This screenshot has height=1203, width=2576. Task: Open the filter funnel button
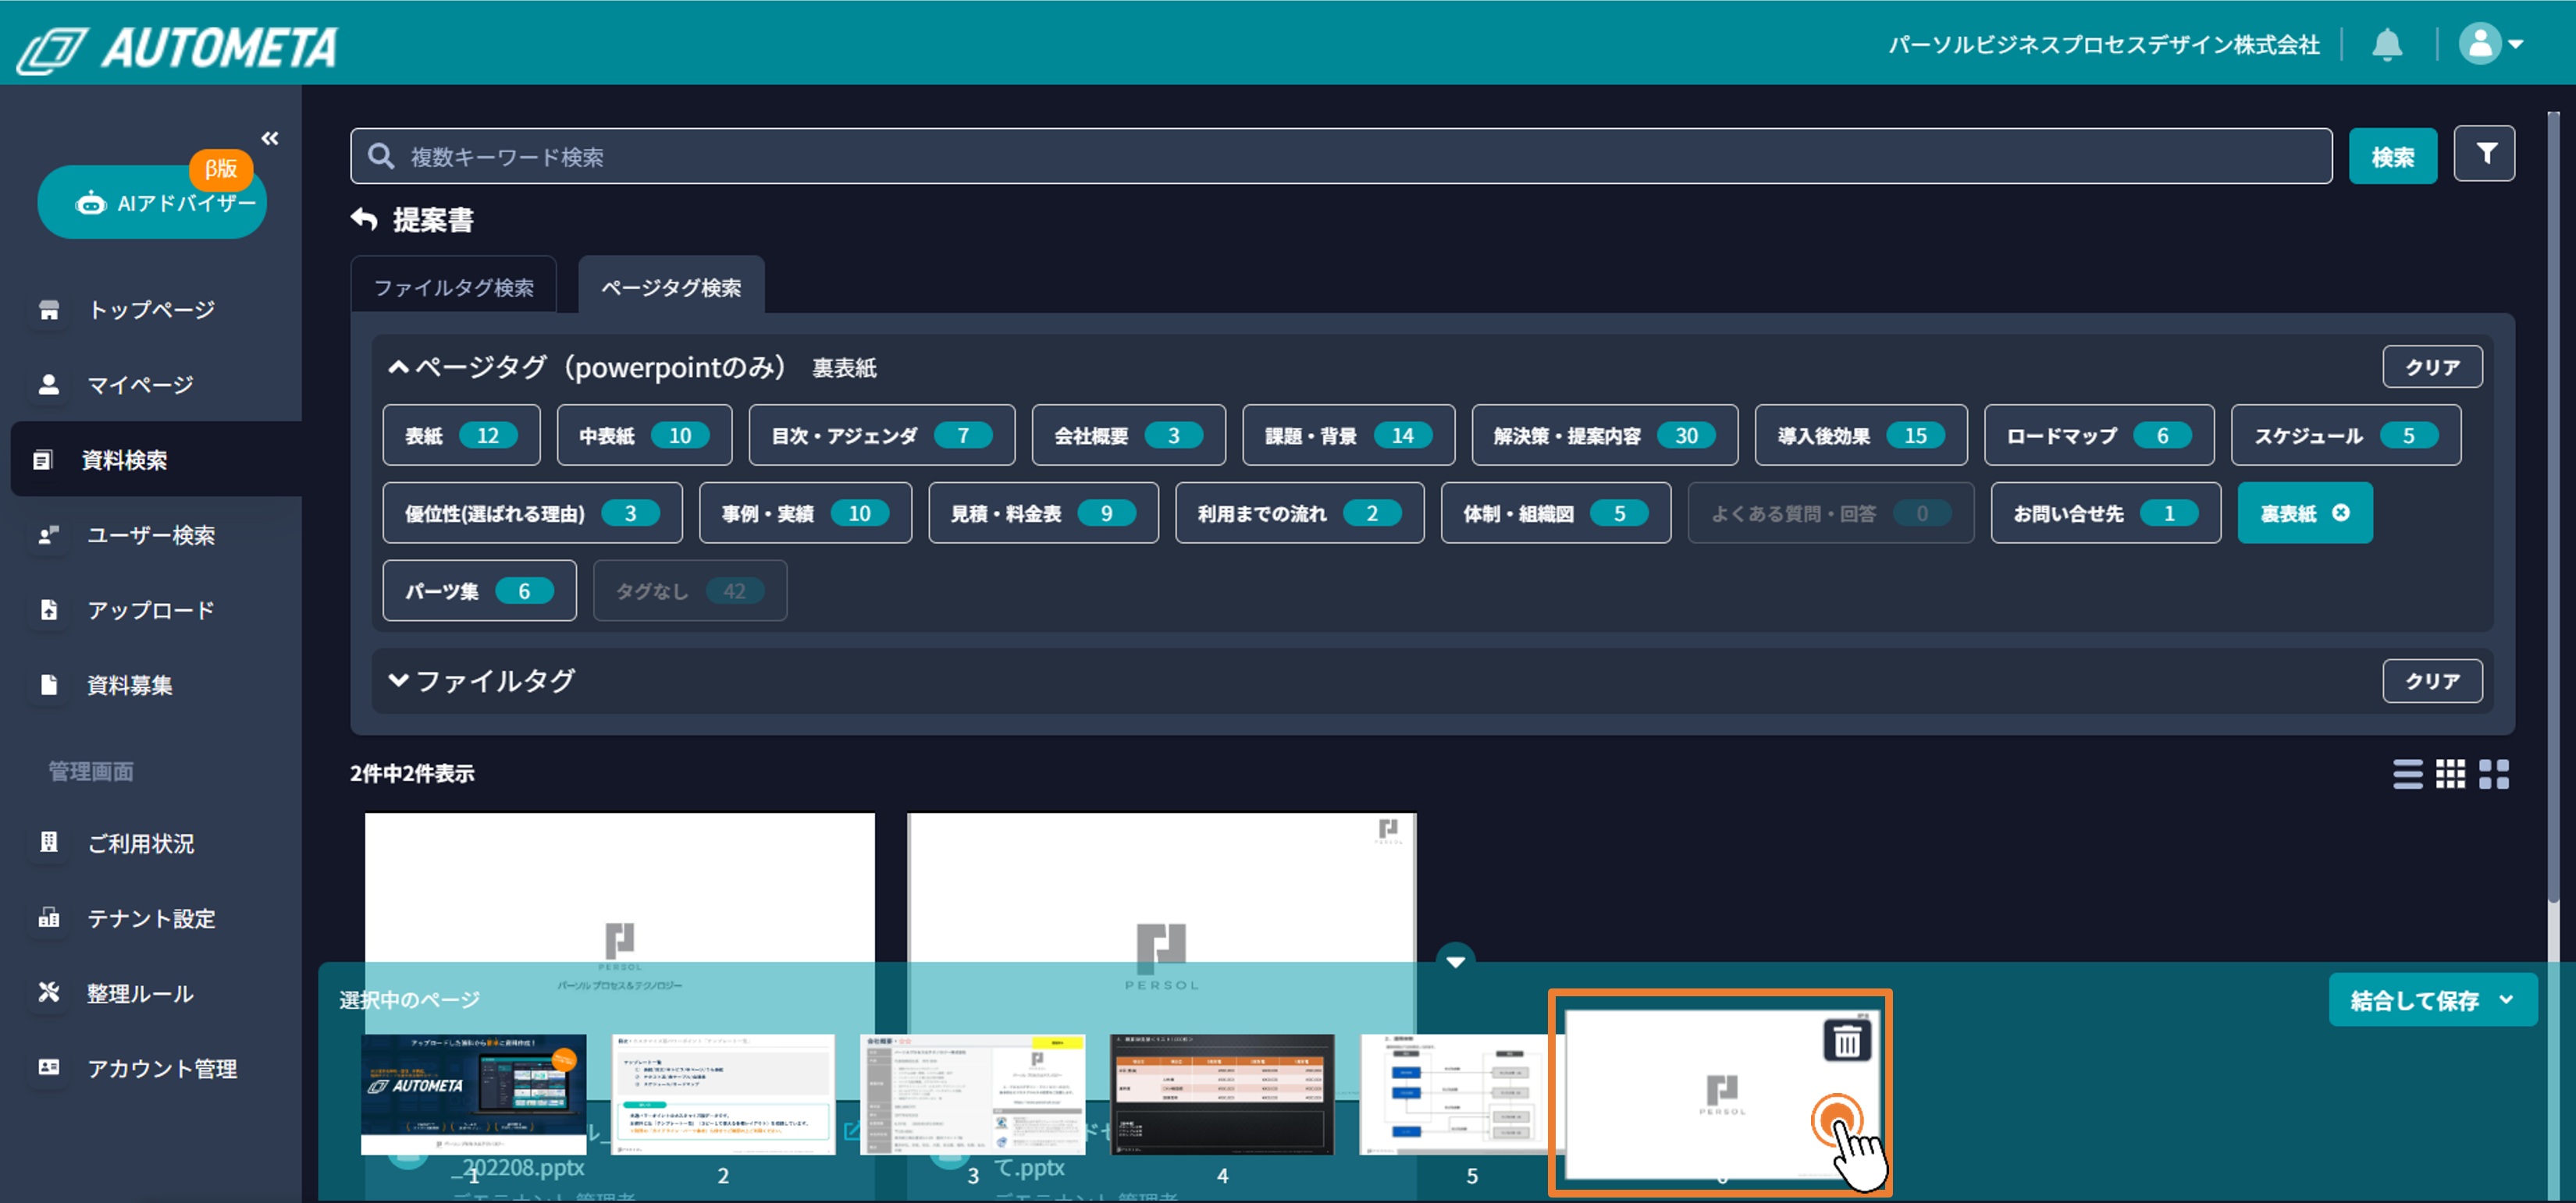(2484, 154)
